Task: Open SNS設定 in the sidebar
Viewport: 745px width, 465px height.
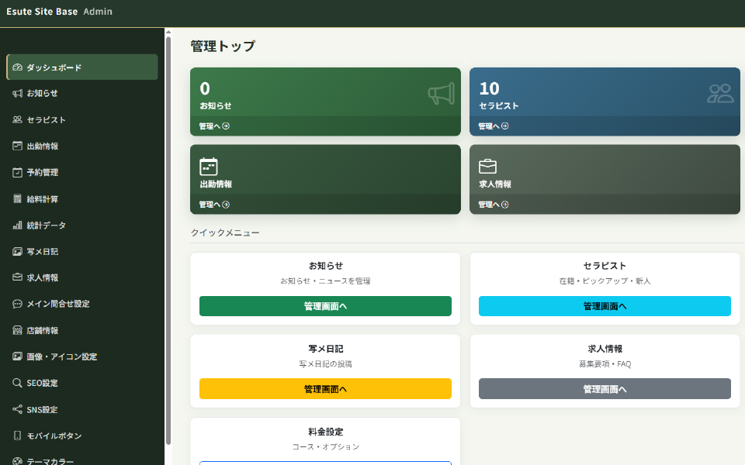Action: coord(82,409)
